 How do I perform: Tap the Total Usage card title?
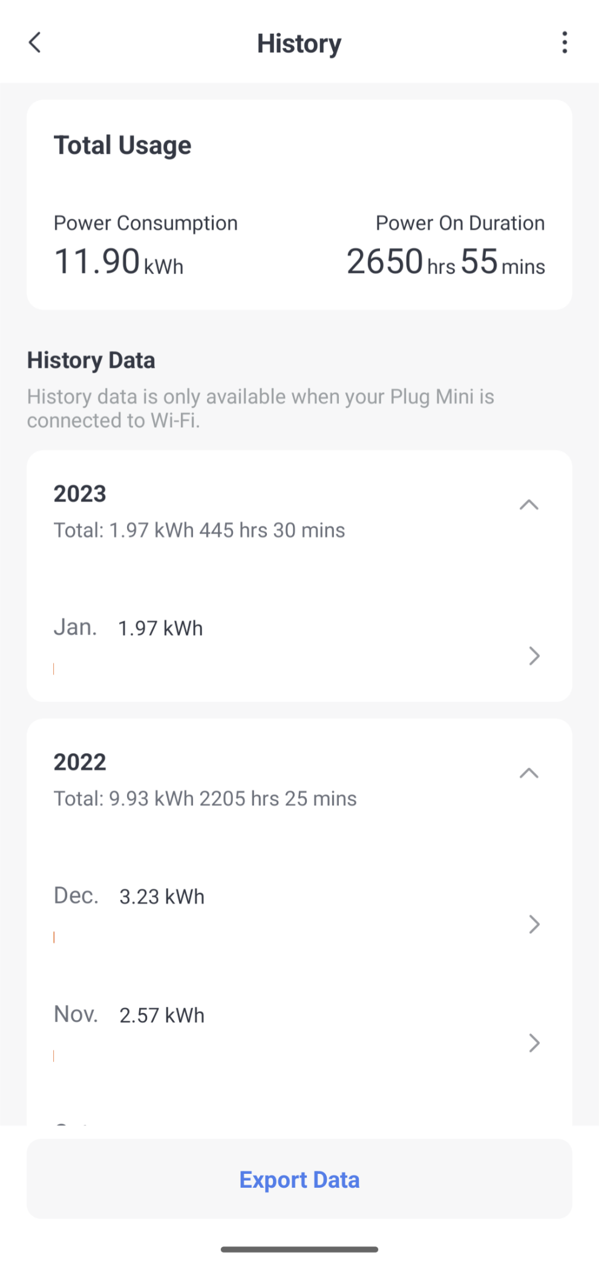click(x=123, y=145)
